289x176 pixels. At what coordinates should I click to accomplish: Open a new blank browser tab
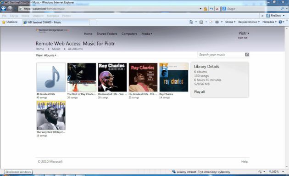point(93,23)
